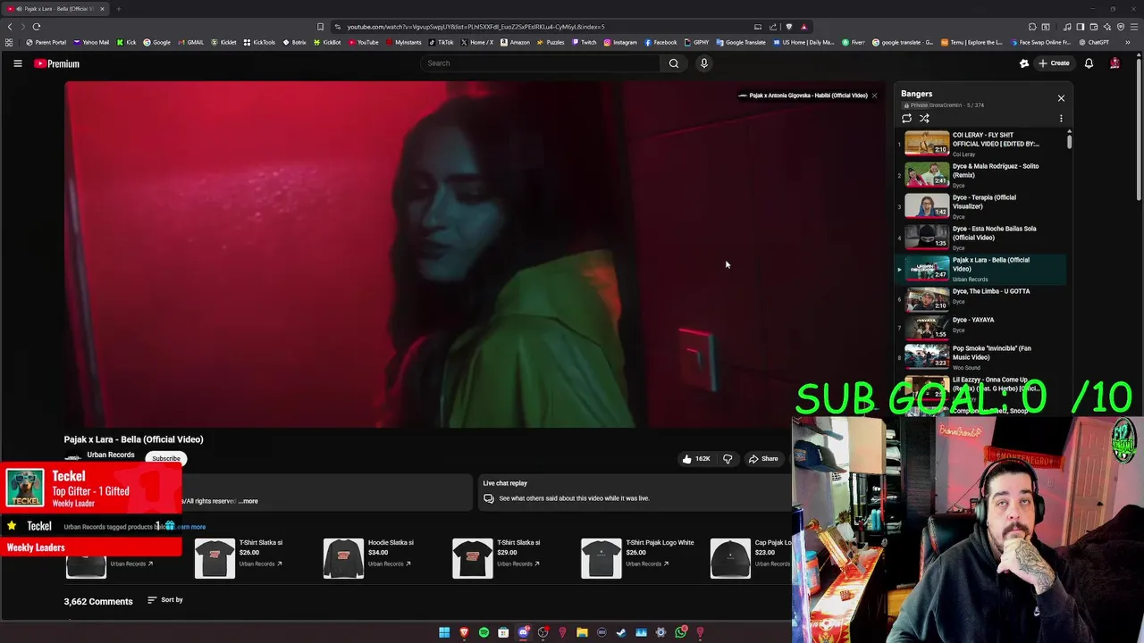Open a new browser tab
Image resolution: width=1144 pixels, height=643 pixels.
tap(118, 9)
